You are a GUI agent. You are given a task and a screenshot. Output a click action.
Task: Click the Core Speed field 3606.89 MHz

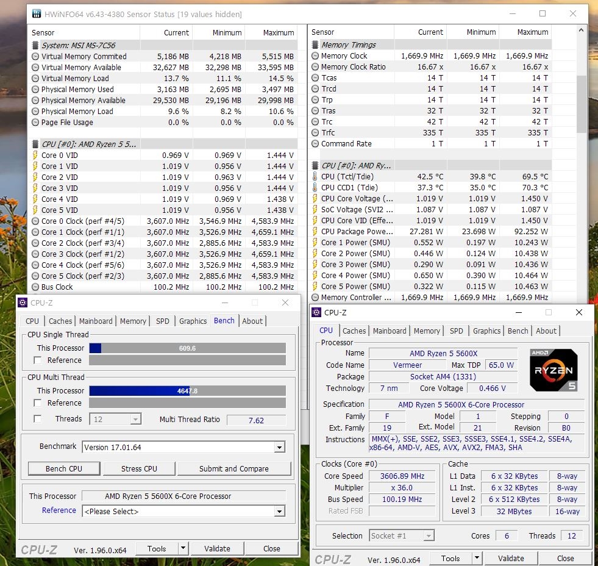pos(402,476)
